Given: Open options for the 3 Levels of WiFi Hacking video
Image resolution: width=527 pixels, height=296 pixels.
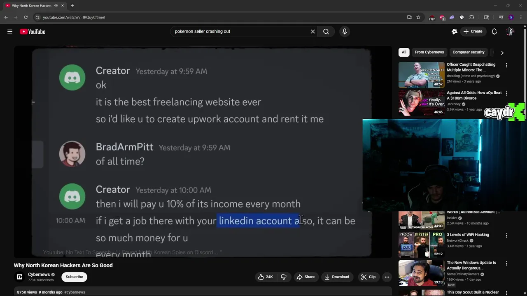Looking at the screenshot, I should click(x=506, y=236).
